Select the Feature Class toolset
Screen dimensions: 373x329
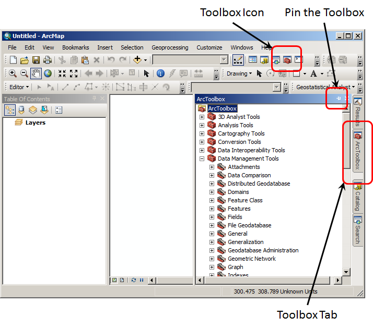244,200
